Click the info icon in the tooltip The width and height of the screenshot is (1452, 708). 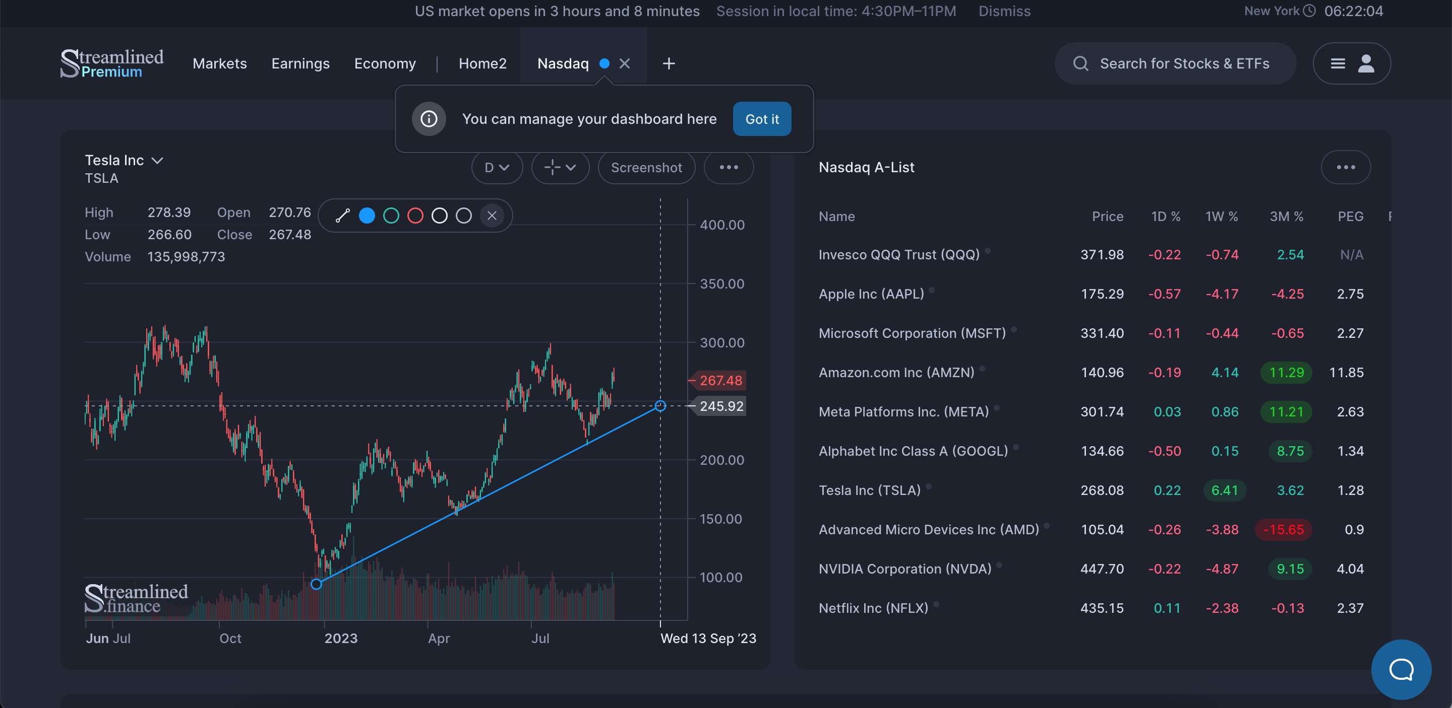click(x=429, y=119)
